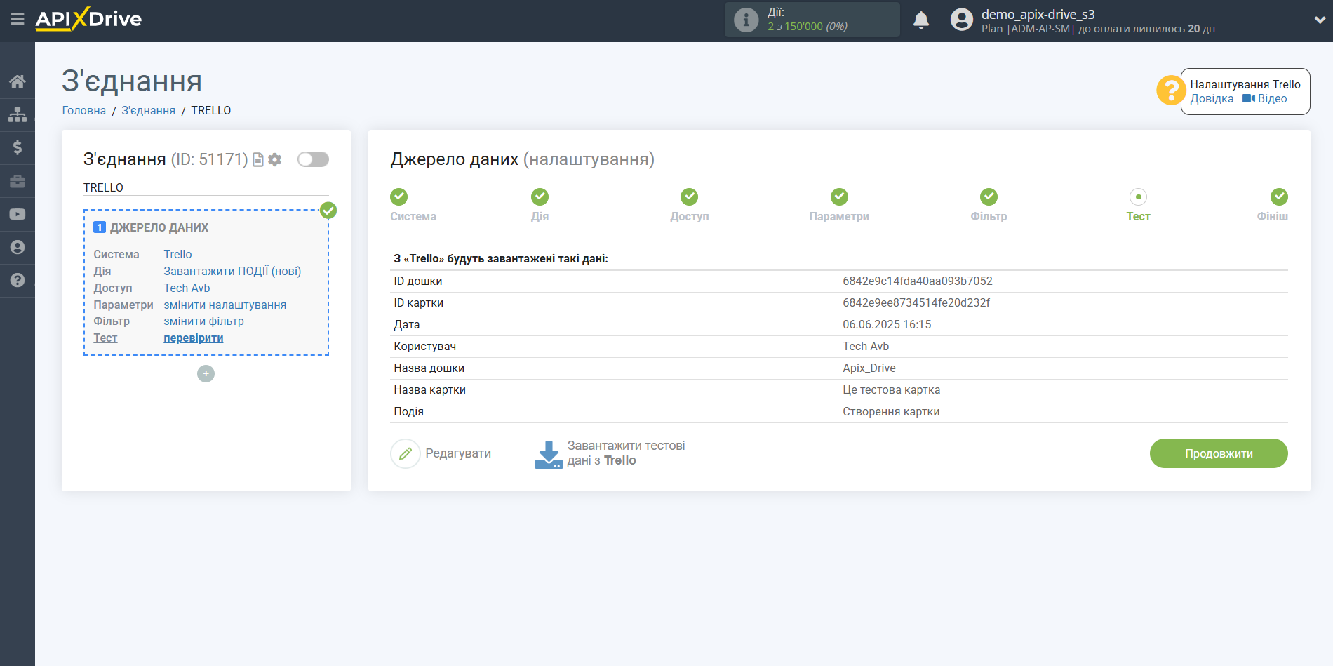Go to З'єднання breadcrumb
The height and width of the screenshot is (666, 1333).
pyautogui.click(x=149, y=110)
